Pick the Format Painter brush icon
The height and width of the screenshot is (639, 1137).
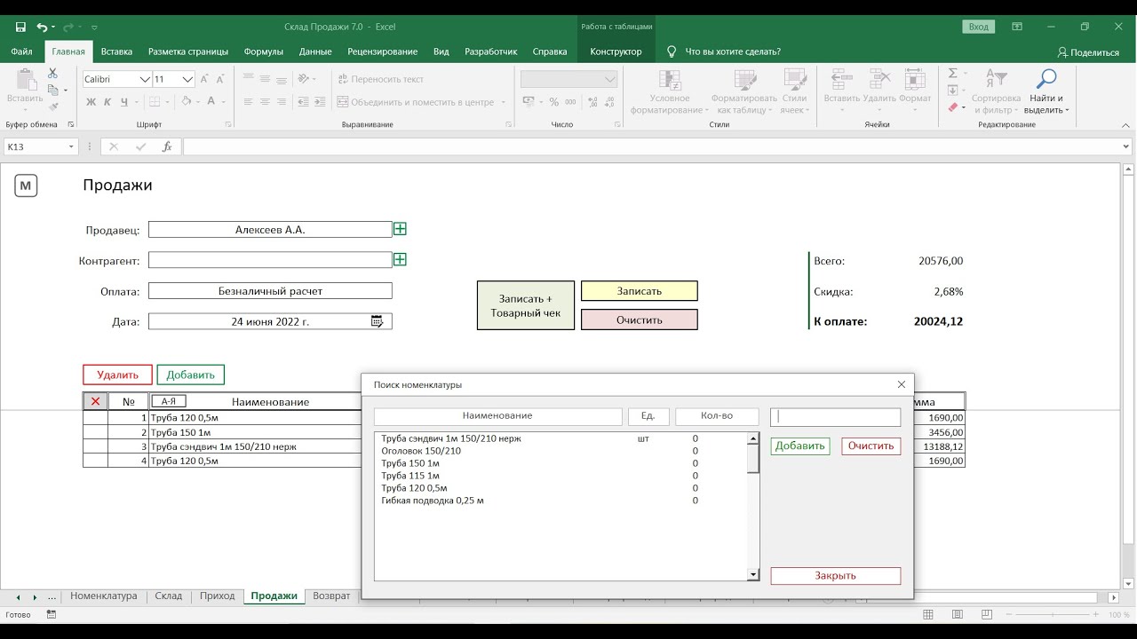coord(53,106)
